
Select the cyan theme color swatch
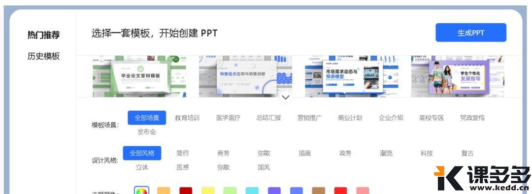click(x=252, y=191)
